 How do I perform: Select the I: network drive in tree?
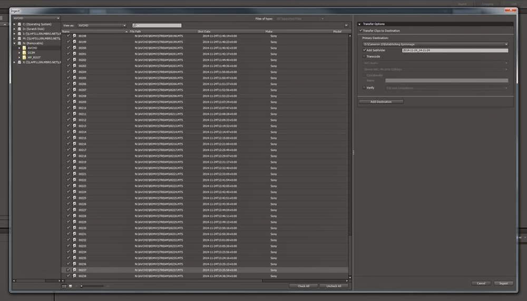41,34
